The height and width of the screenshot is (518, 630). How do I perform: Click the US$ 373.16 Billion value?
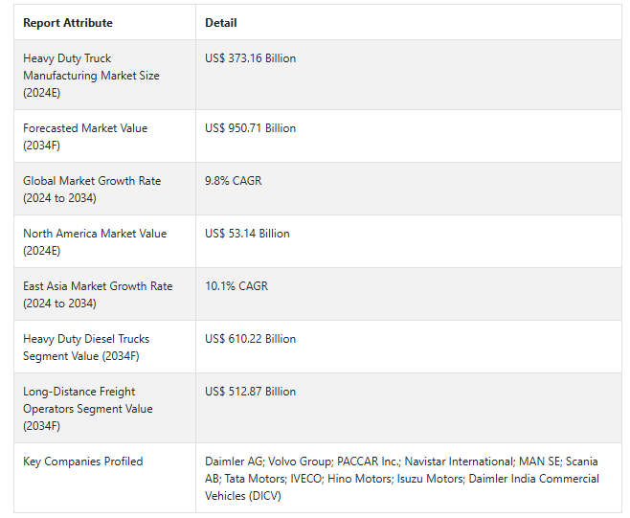[250, 58]
